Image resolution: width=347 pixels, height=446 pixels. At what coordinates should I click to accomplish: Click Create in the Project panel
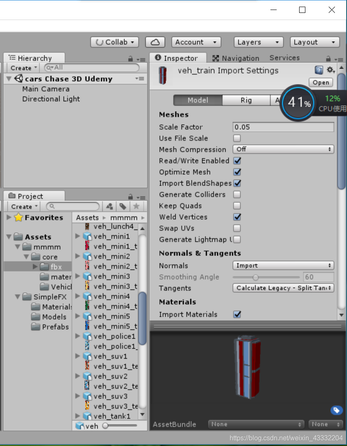pyautogui.click(x=24, y=207)
